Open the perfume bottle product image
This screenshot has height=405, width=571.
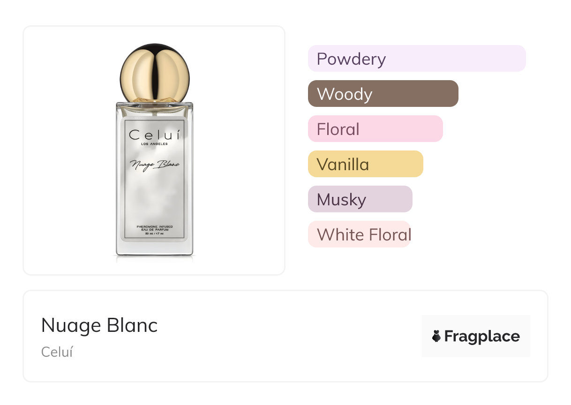[154, 187]
